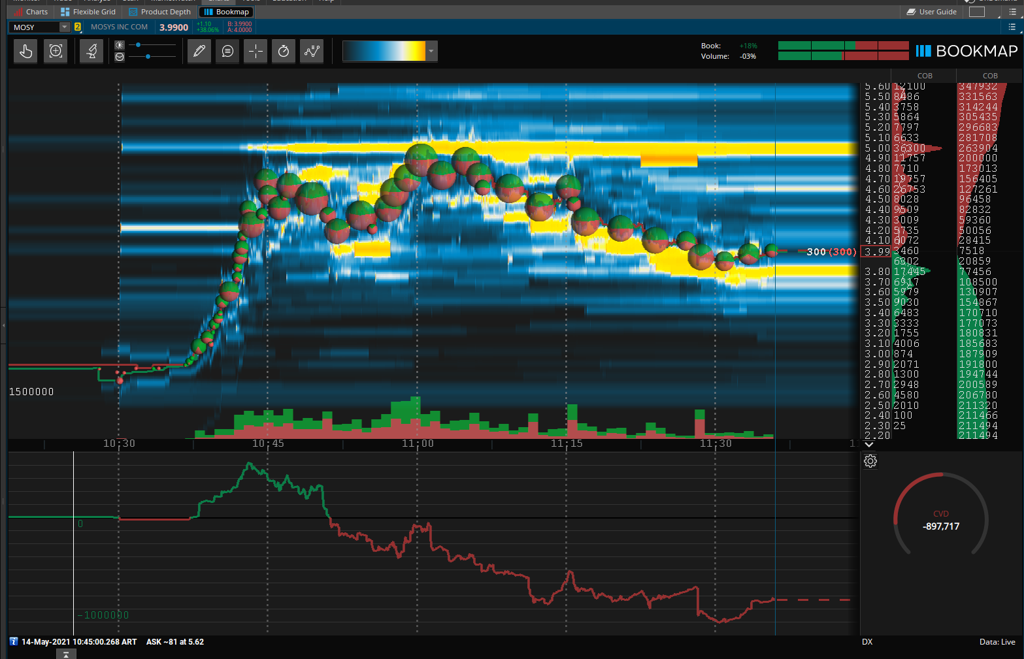Open CVD panel gear settings
Image resolution: width=1024 pixels, height=659 pixels.
tap(870, 461)
